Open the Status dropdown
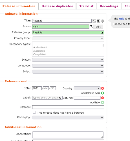This screenshot has height=141, width=130. [x=68, y=60]
